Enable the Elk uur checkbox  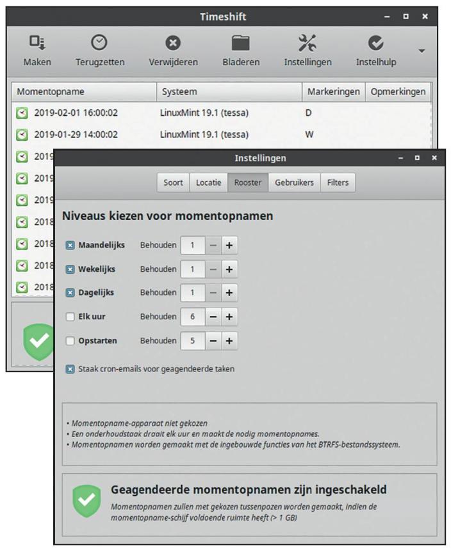coord(70,317)
